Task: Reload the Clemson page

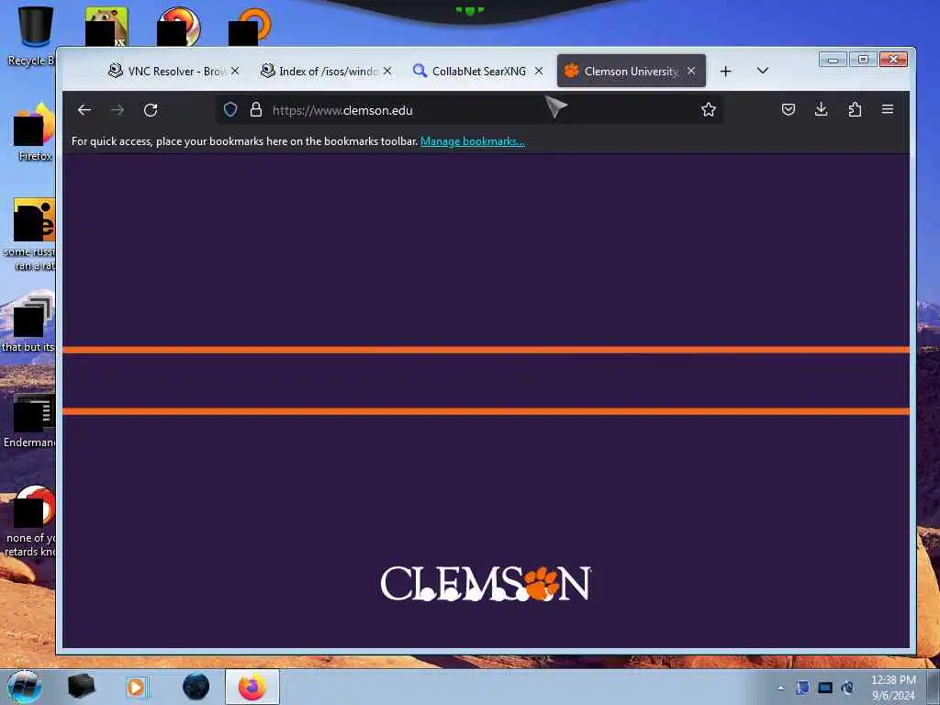Action: [x=151, y=110]
